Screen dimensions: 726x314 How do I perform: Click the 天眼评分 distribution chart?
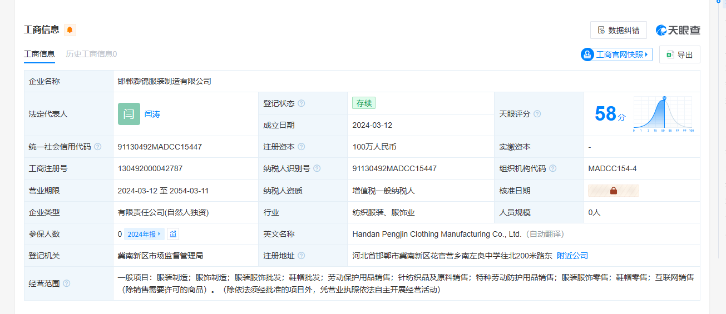pyautogui.click(x=663, y=114)
